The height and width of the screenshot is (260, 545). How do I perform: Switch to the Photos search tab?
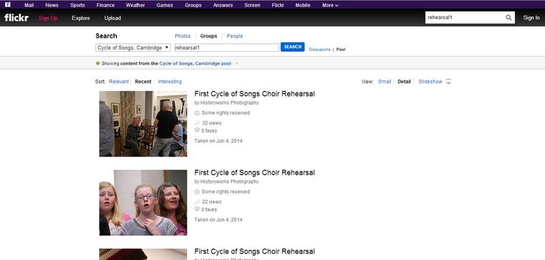(183, 36)
